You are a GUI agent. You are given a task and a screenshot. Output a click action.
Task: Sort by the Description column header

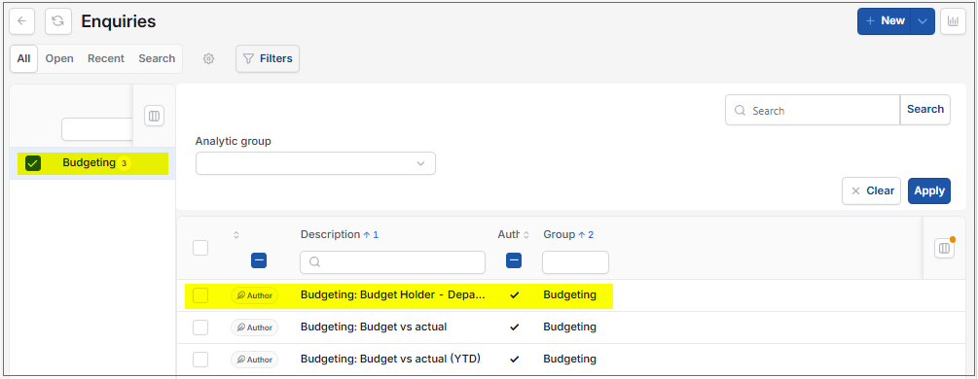330,234
